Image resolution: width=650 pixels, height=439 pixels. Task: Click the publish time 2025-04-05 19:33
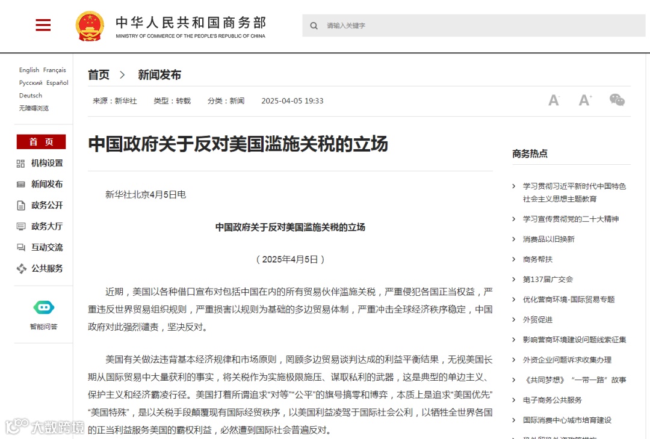click(292, 101)
